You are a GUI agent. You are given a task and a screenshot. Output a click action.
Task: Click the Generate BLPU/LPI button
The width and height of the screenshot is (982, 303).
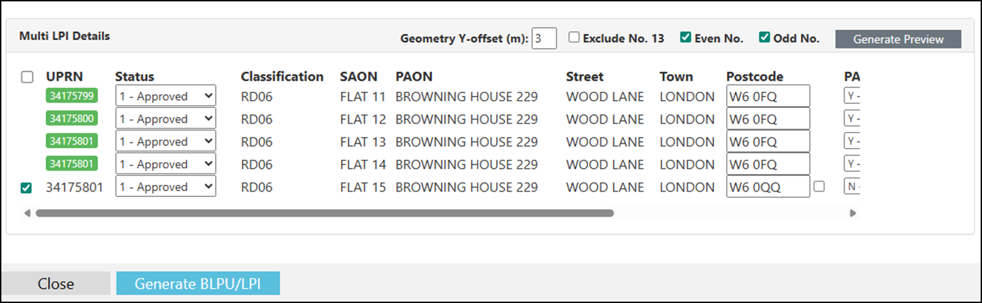coord(198,284)
